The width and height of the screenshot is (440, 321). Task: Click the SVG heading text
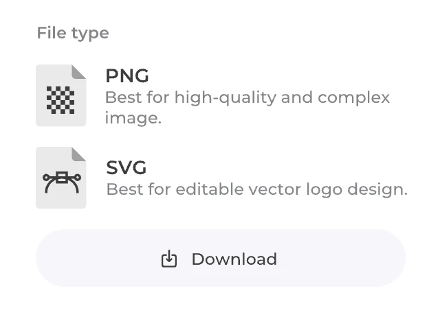click(x=126, y=167)
